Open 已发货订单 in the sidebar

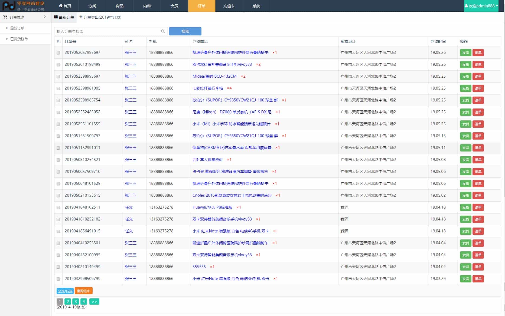(19, 39)
